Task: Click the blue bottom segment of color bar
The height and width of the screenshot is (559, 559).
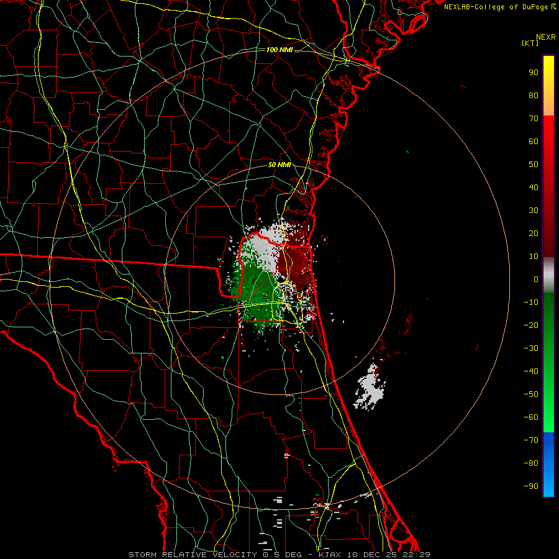Action: (548, 465)
